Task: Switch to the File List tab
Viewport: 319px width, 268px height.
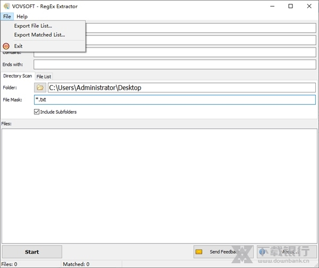Action: click(x=44, y=77)
